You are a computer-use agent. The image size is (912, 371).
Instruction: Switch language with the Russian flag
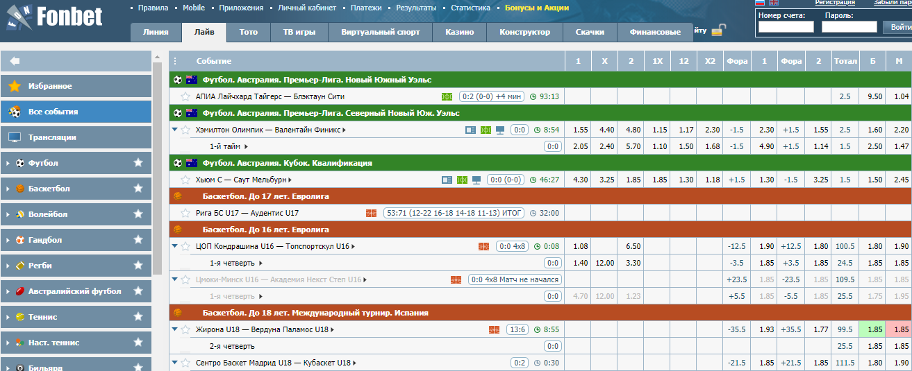pyautogui.click(x=760, y=3)
